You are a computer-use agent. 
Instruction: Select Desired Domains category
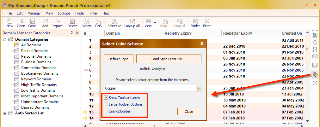click(x=35, y=107)
